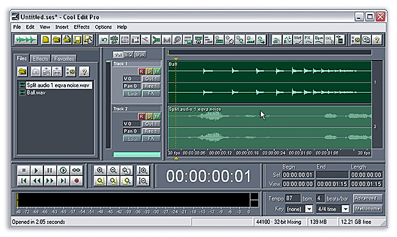This screenshot has width=397, height=237.
Task: Click Track 1 volume V 0 field
Action: click(x=132, y=79)
